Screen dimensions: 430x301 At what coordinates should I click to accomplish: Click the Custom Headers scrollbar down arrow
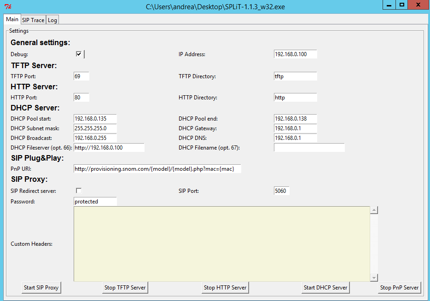tap(374, 278)
